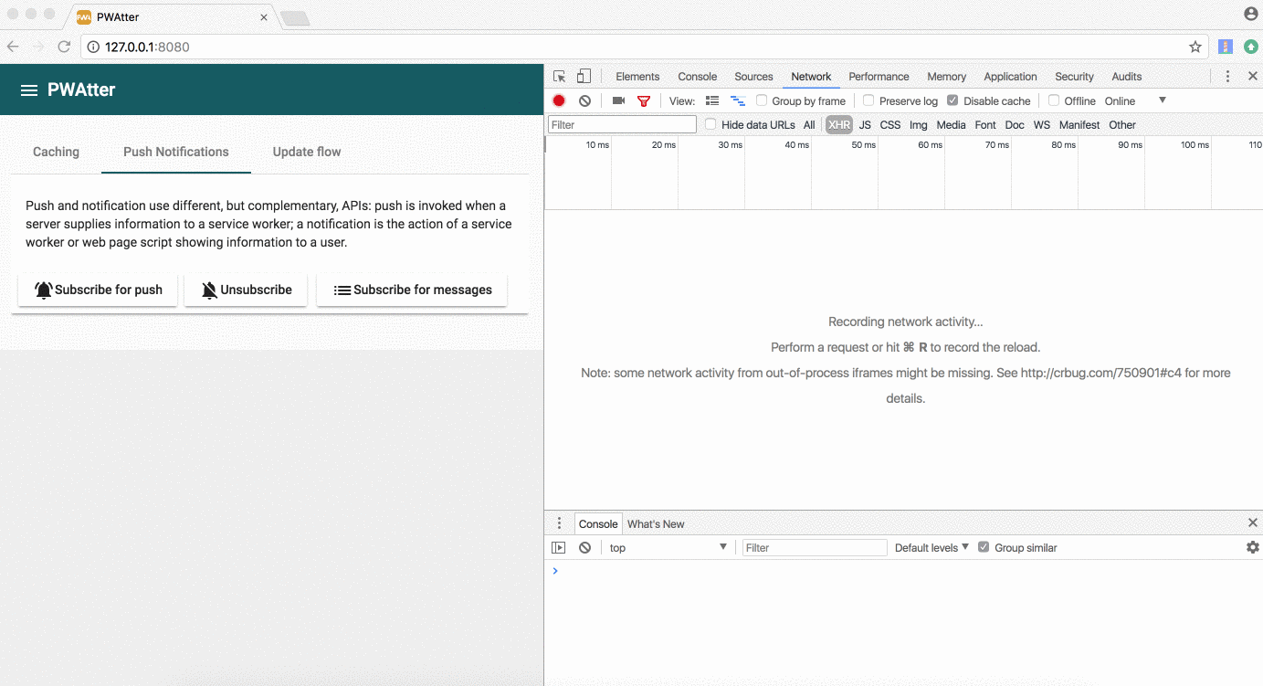Open the DevTools customize menu (three dots)
Screen dimensions: 1263x686
click(x=1227, y=76)
